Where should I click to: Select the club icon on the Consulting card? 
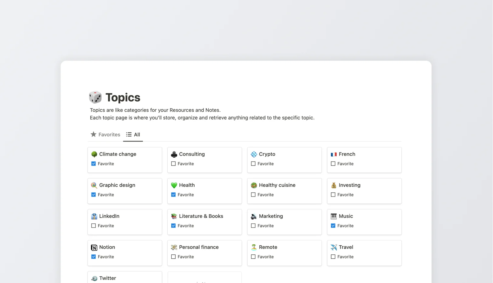pyautogui.click(x=174, y=154)
